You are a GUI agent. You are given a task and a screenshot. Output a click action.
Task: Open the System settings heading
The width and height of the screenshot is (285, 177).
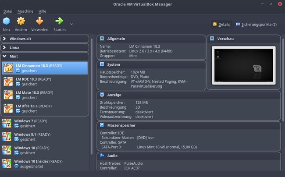[114, 65]
